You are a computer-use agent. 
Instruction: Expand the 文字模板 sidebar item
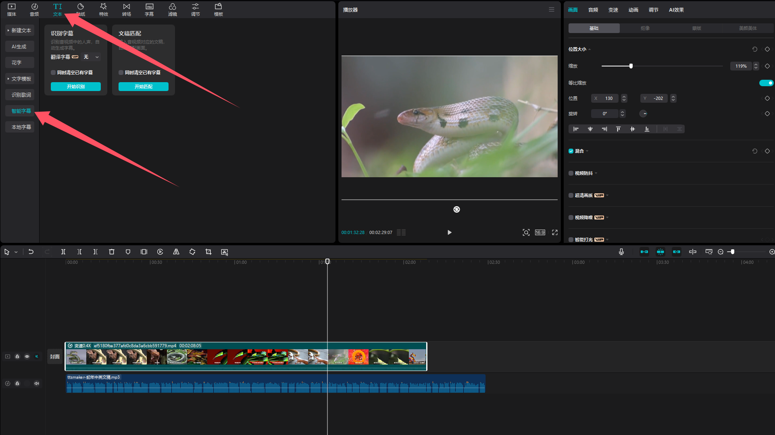pos(20,79)
